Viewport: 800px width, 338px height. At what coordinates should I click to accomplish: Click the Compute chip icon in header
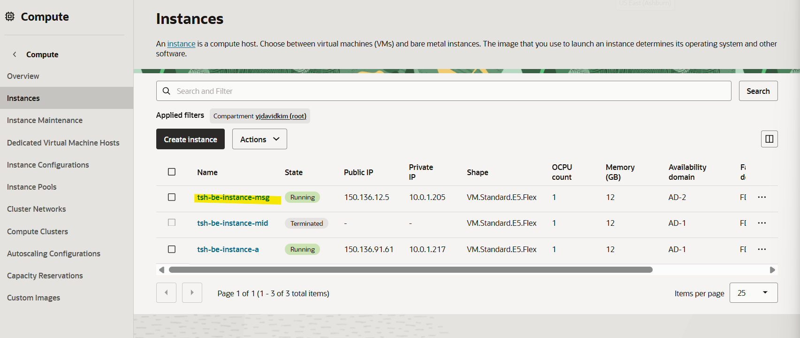10,17
